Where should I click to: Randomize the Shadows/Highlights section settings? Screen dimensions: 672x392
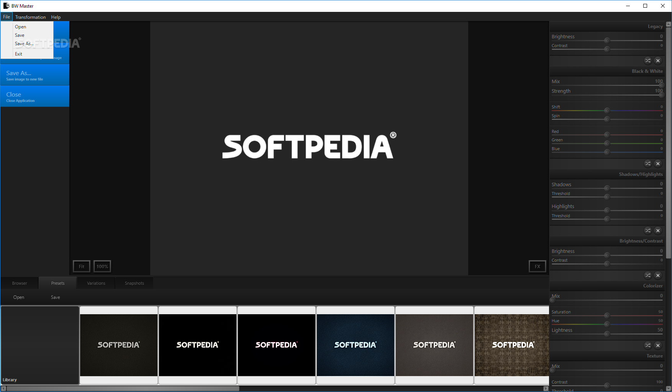click(x=647, y=230)
